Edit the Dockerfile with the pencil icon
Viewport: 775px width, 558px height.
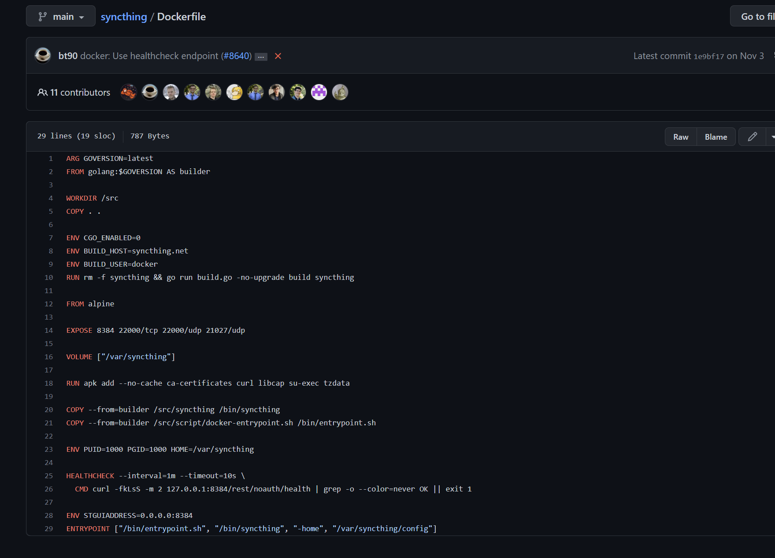coord(752,137)
